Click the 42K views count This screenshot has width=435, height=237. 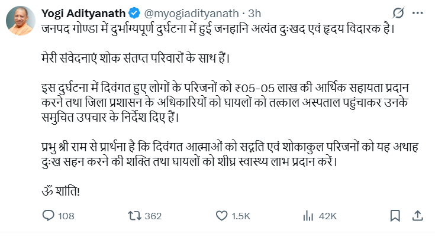pyautogui.click(x=327, y=216)
